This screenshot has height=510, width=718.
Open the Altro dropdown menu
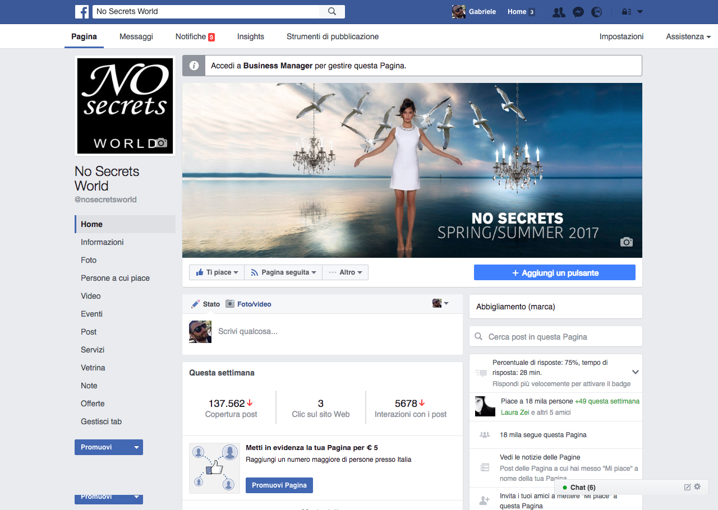click(x=346, y=272)
